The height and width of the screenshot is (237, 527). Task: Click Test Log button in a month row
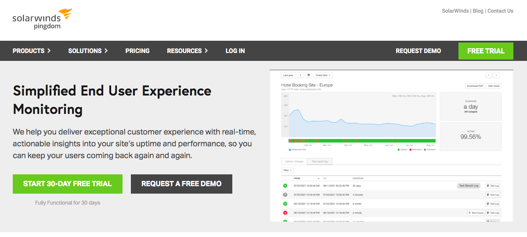493,204
